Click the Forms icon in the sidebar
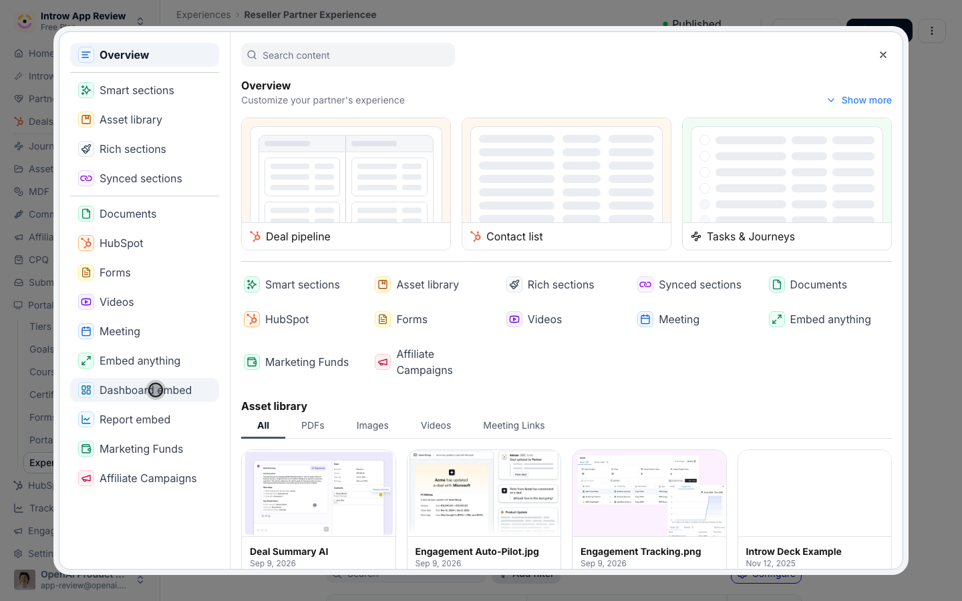This screenshot has height=601, width=962. 86,272
